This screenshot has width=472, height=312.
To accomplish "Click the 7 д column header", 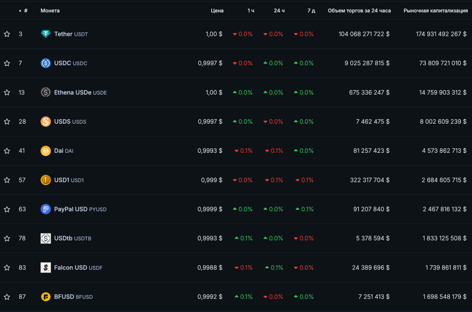I will pos(311,11).
